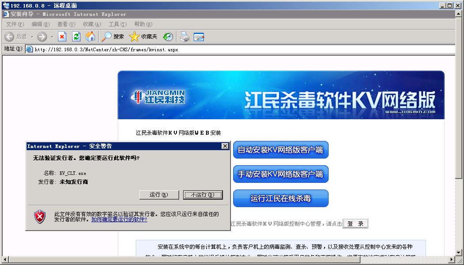The height and width of the screenshot is (265, 464).
Task: Open the 编辑(E) menu
Action: point(41,24)
